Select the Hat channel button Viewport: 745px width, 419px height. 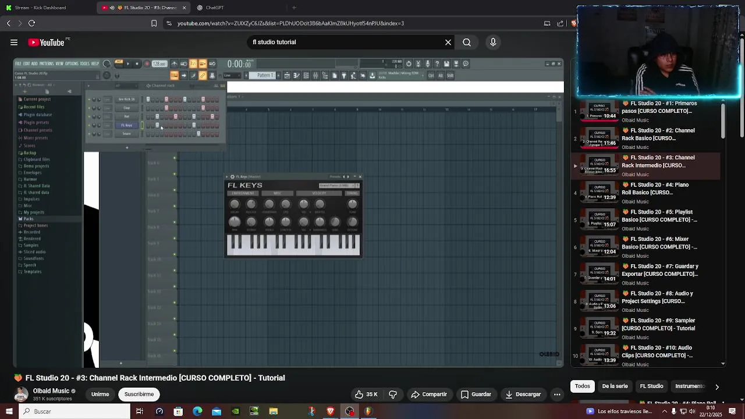click(x=127, y=116)
